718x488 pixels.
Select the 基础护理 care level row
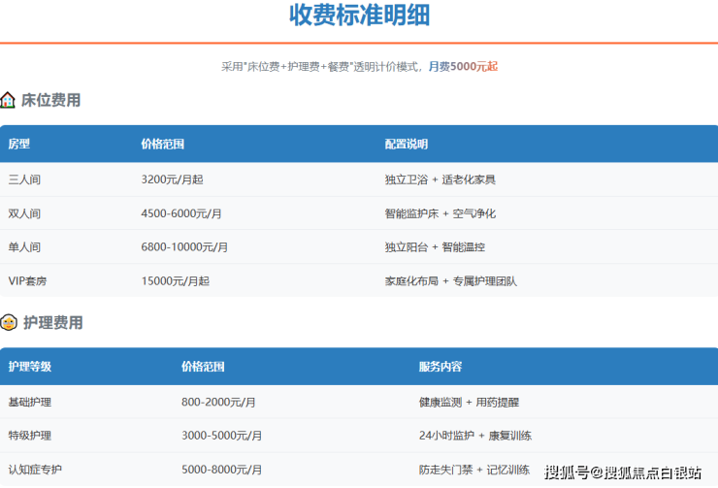coord(29,402)
